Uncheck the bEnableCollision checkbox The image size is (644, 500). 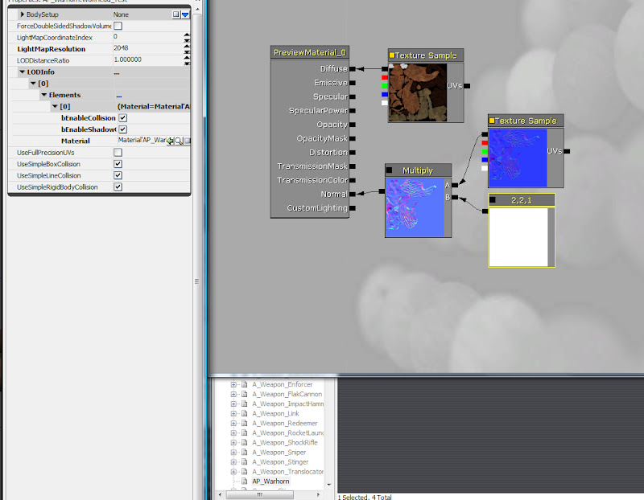123,117
